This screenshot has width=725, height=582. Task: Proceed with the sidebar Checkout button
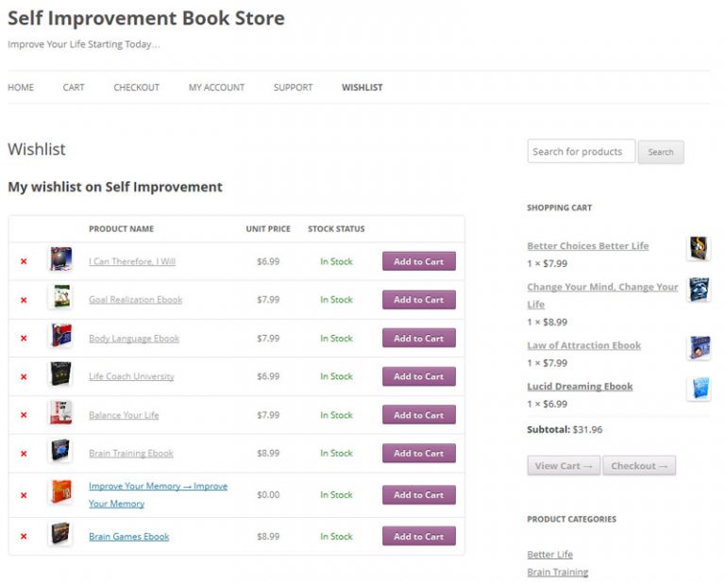(x=639, y=466)
